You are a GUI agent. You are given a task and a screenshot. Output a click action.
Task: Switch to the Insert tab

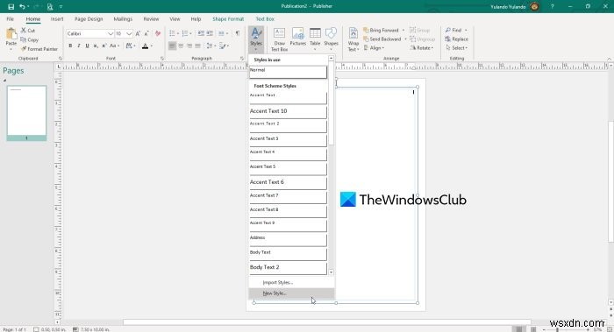57,18
